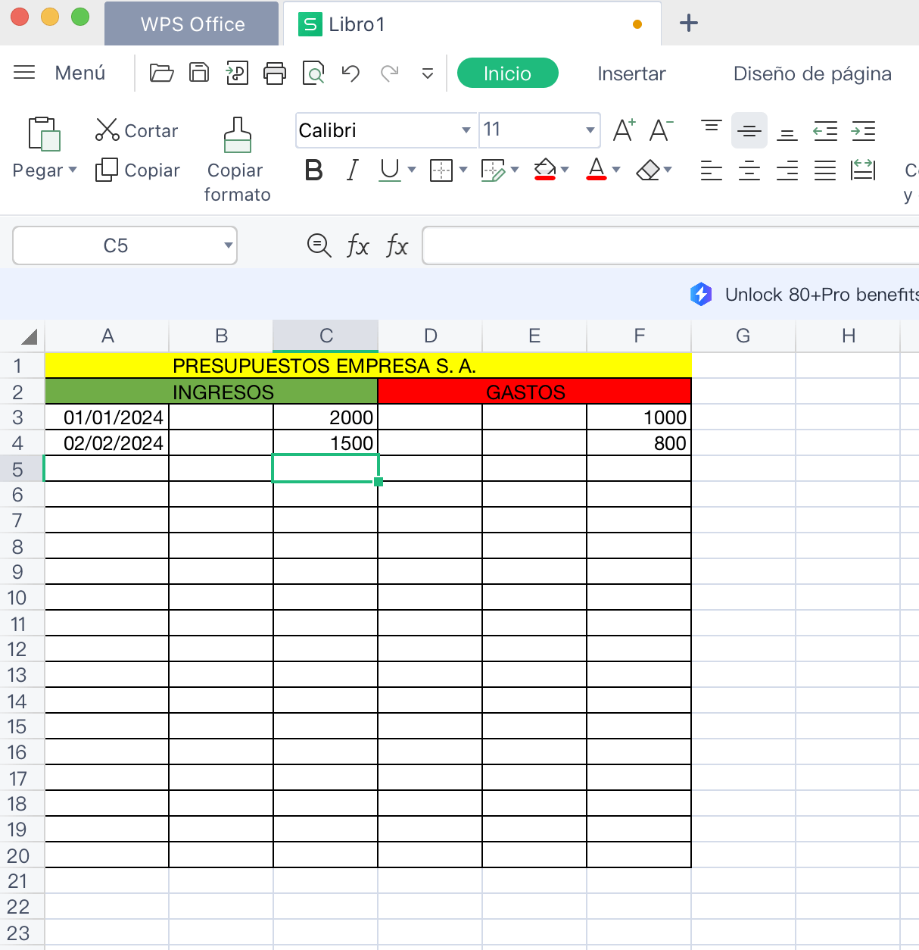Open folder icon to open file
Screen dimensions: 919x950
(161, 73)
